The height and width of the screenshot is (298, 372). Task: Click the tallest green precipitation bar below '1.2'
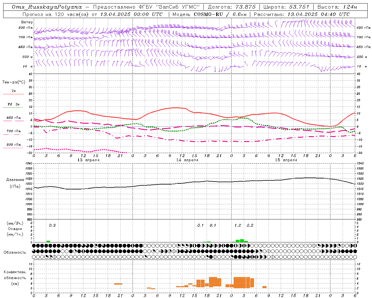242,241
